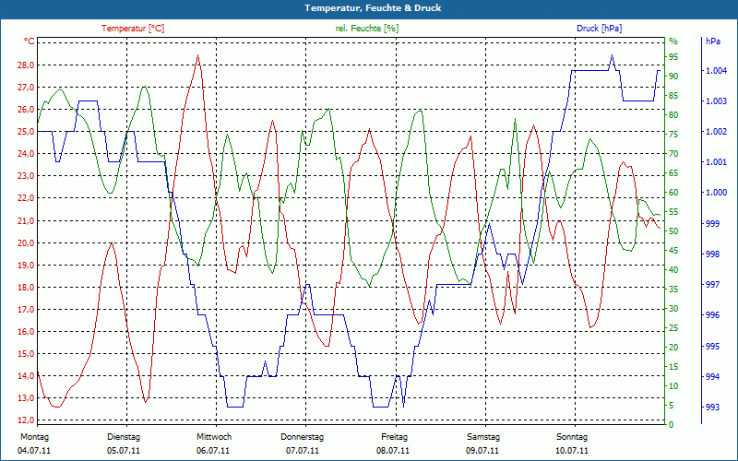Image resolution: width=738 pixels, height=461 pixels.
Task: Select the 'Druck [hPa]' legend label
Action: [x=599, y=29]
